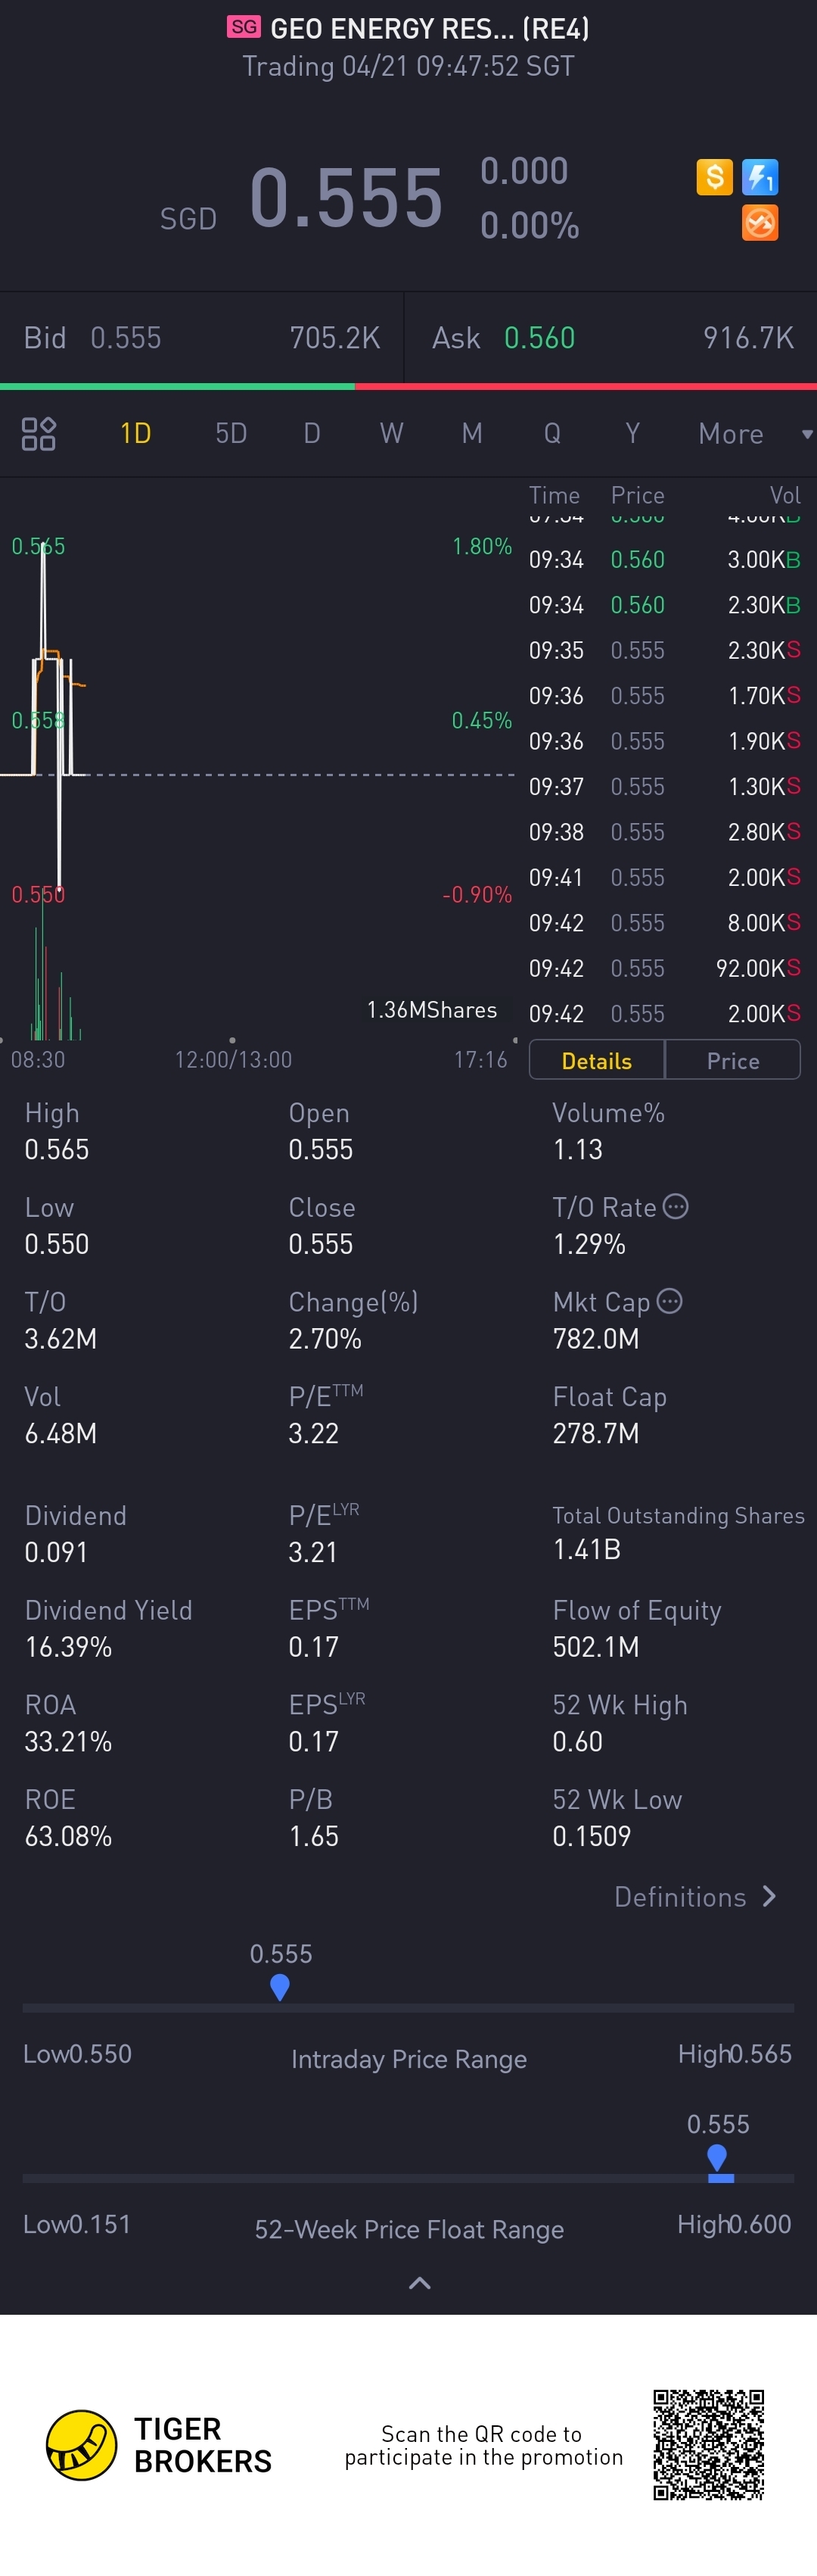Viewport: 817px width, 2576px height.
Task: Tap the Intraday Price Range marker
Action: [x=280, y=1987]
